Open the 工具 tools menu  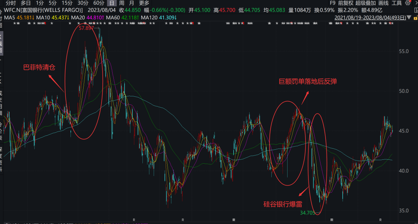coord(397,3)
